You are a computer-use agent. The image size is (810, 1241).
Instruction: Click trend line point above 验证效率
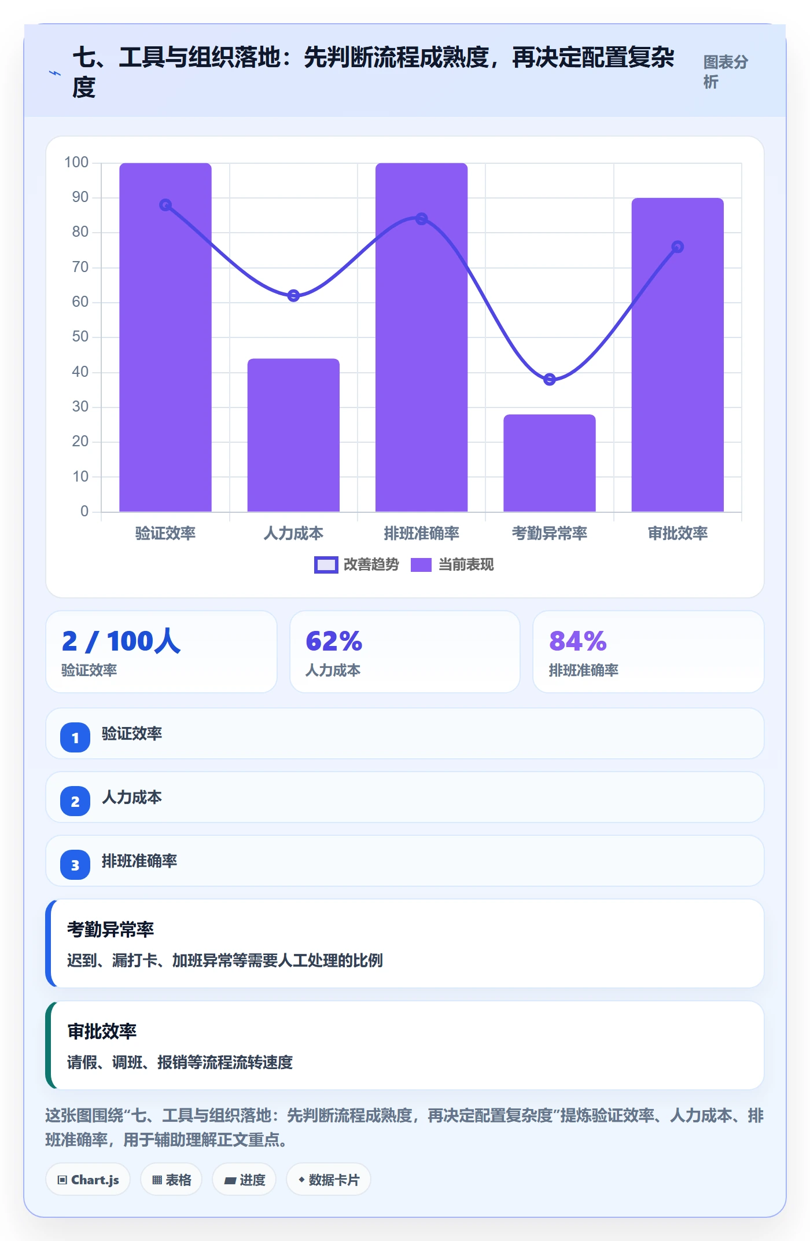click(x=165, y=205)
